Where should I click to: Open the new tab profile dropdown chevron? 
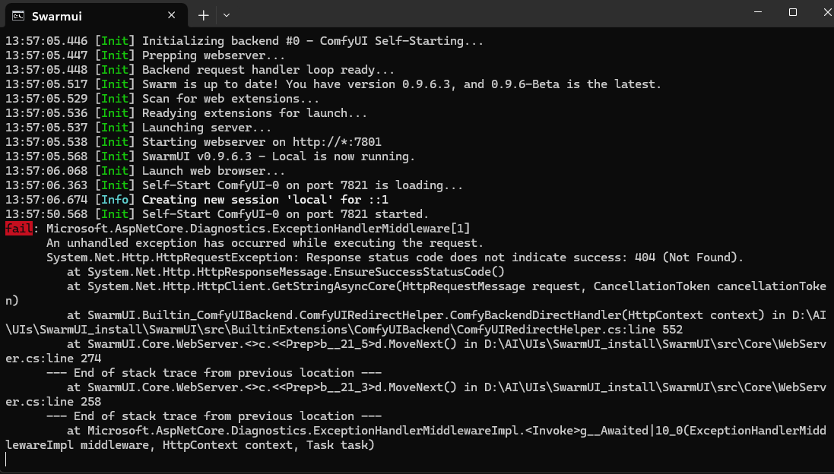coord(226,14)
